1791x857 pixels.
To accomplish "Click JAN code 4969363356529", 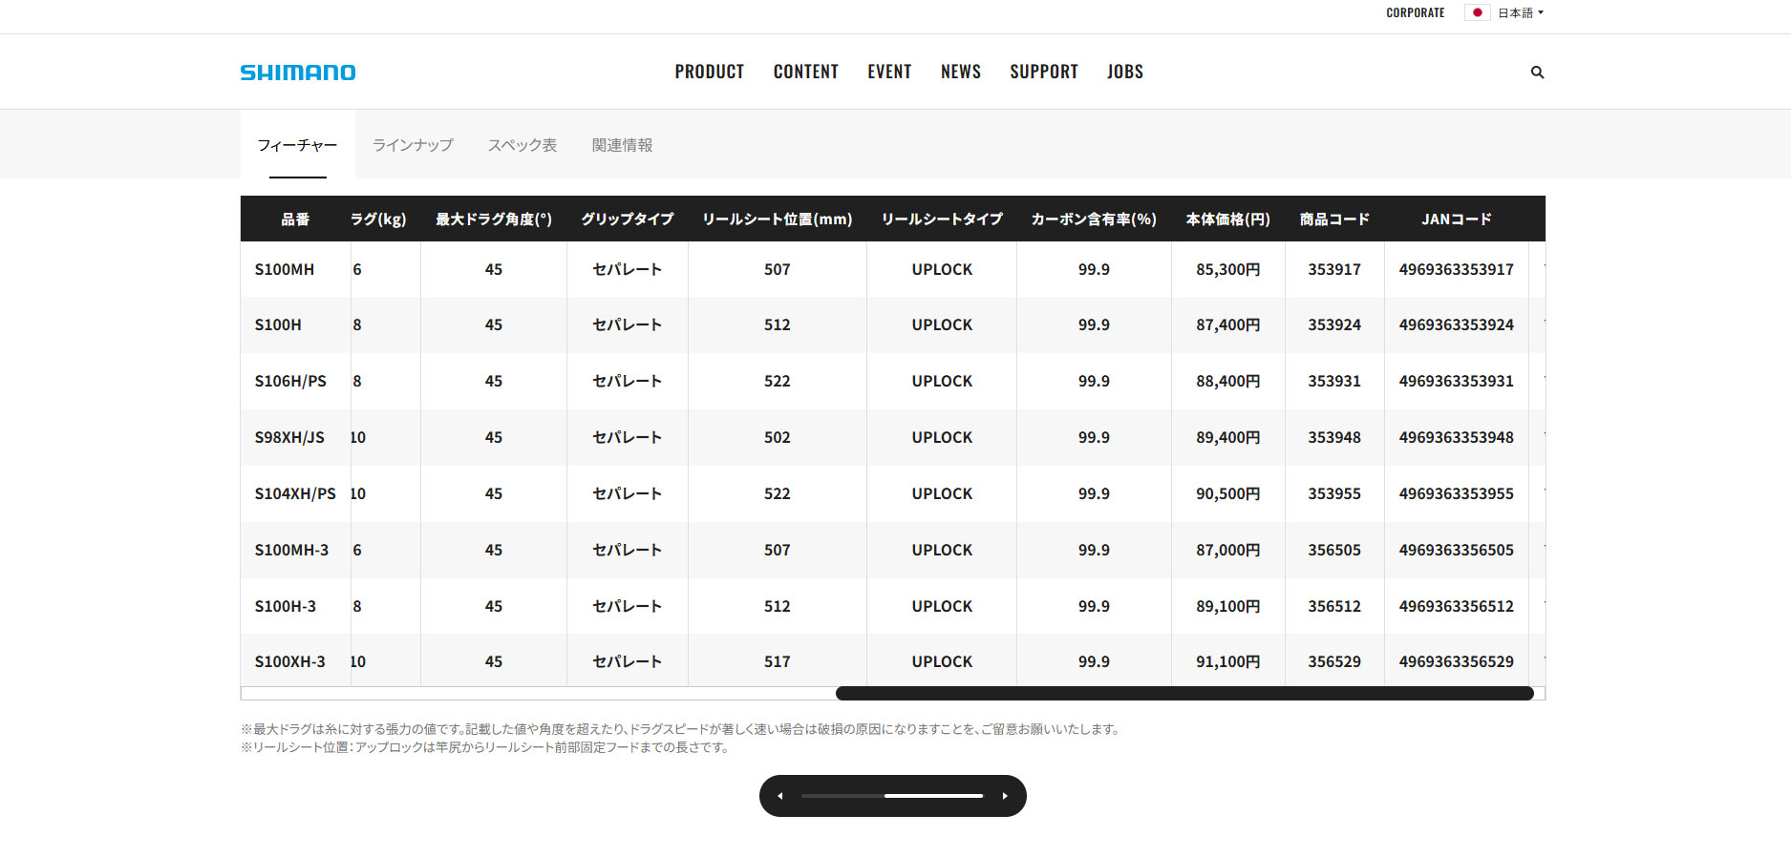I will [1457, 662].
